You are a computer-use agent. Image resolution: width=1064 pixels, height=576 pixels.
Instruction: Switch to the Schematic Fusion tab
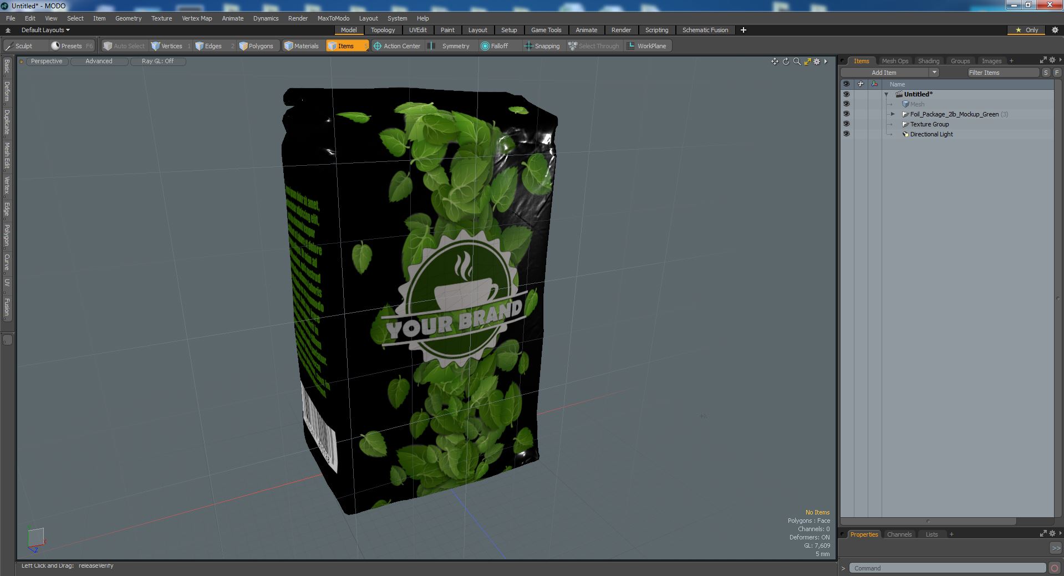(705, 30)
